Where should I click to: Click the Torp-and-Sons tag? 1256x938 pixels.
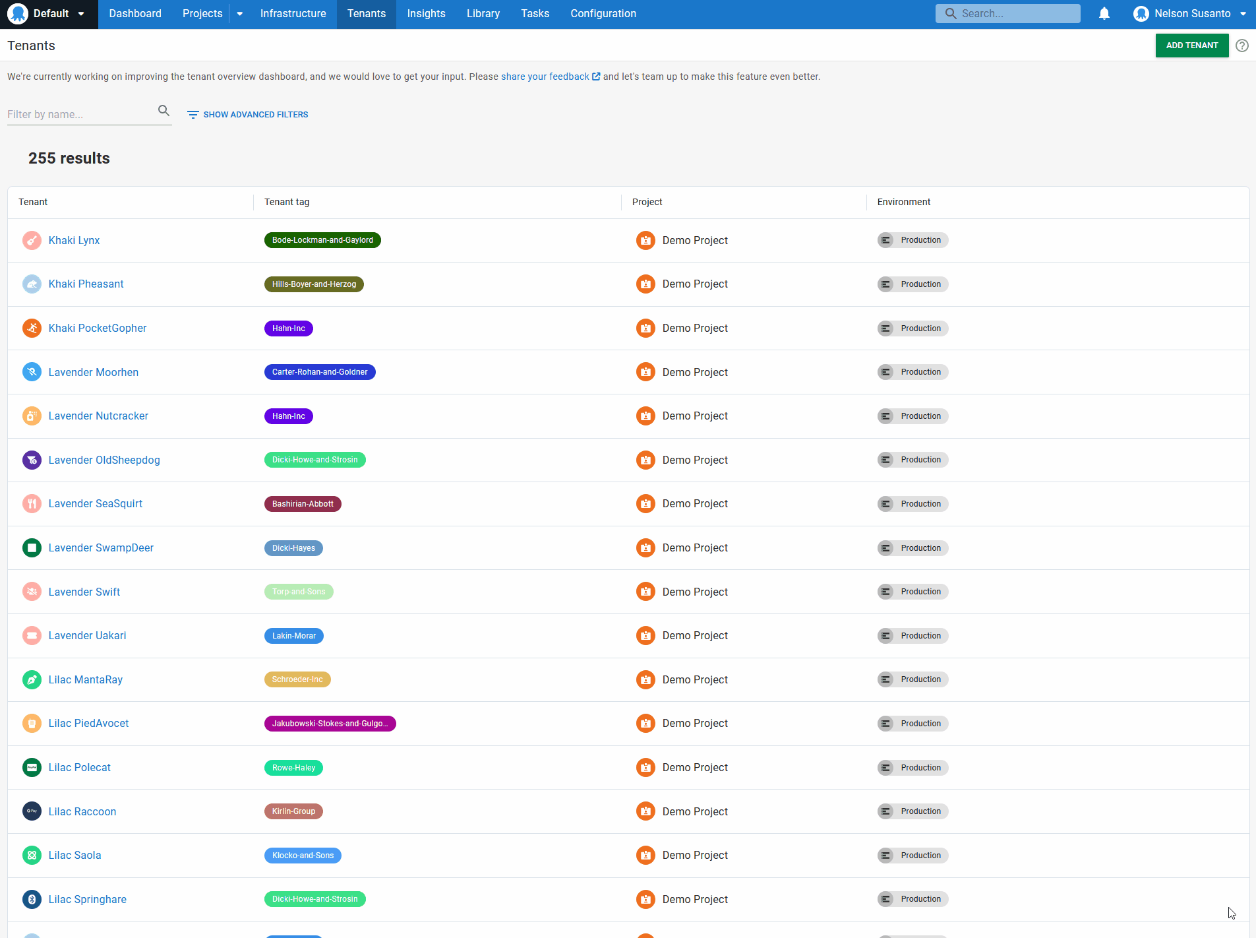pyautogui.click(x=299, y=592)
